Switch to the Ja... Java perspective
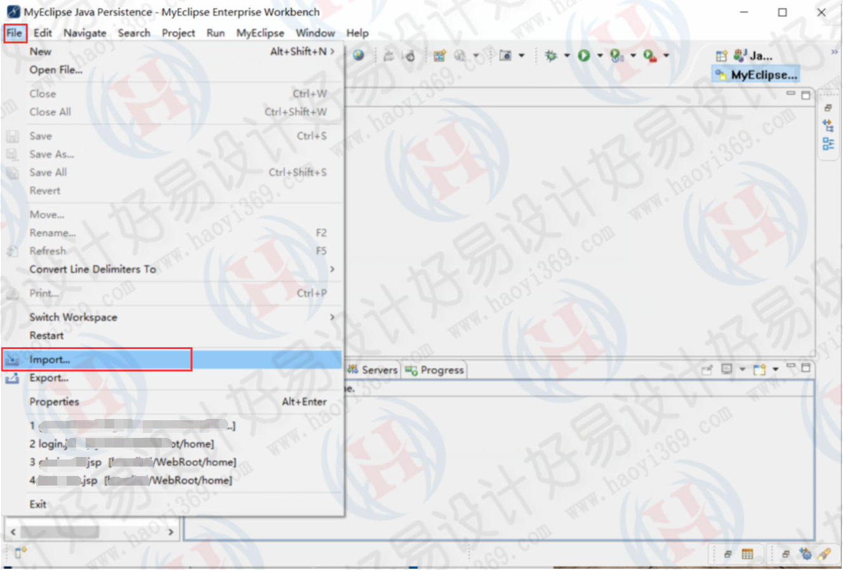This screenshot has width=843, height=570. pyautogui.click(x=753, y=56)
